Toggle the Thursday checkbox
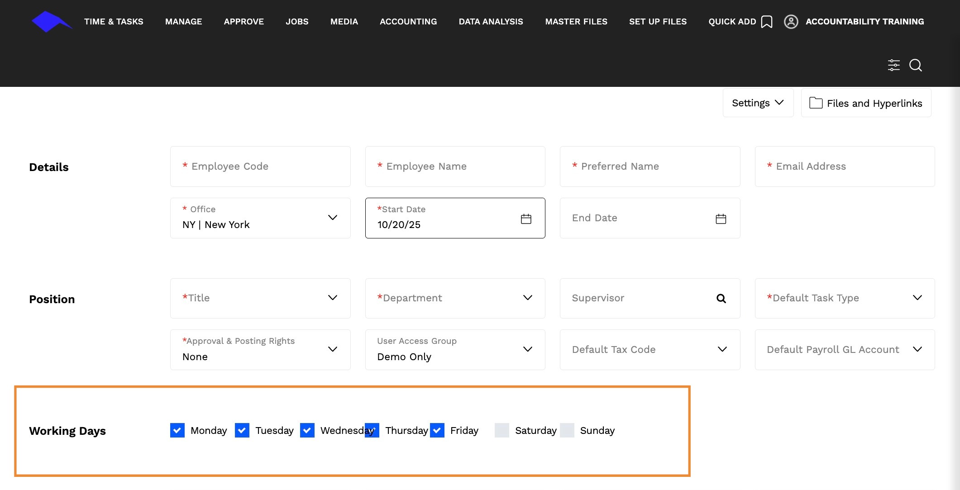This screenshot has width=960, height=490. (372, 430)
